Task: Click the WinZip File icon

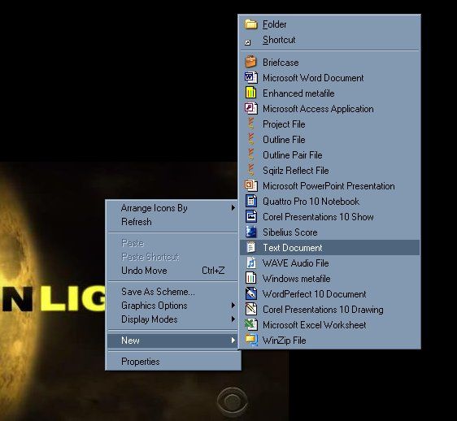Action: [251, 340]
